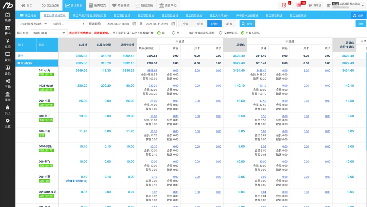This screenshot has width=367, height=207.
Task: Collapse the 未分配部门 row group
Action: click(19, 63)
